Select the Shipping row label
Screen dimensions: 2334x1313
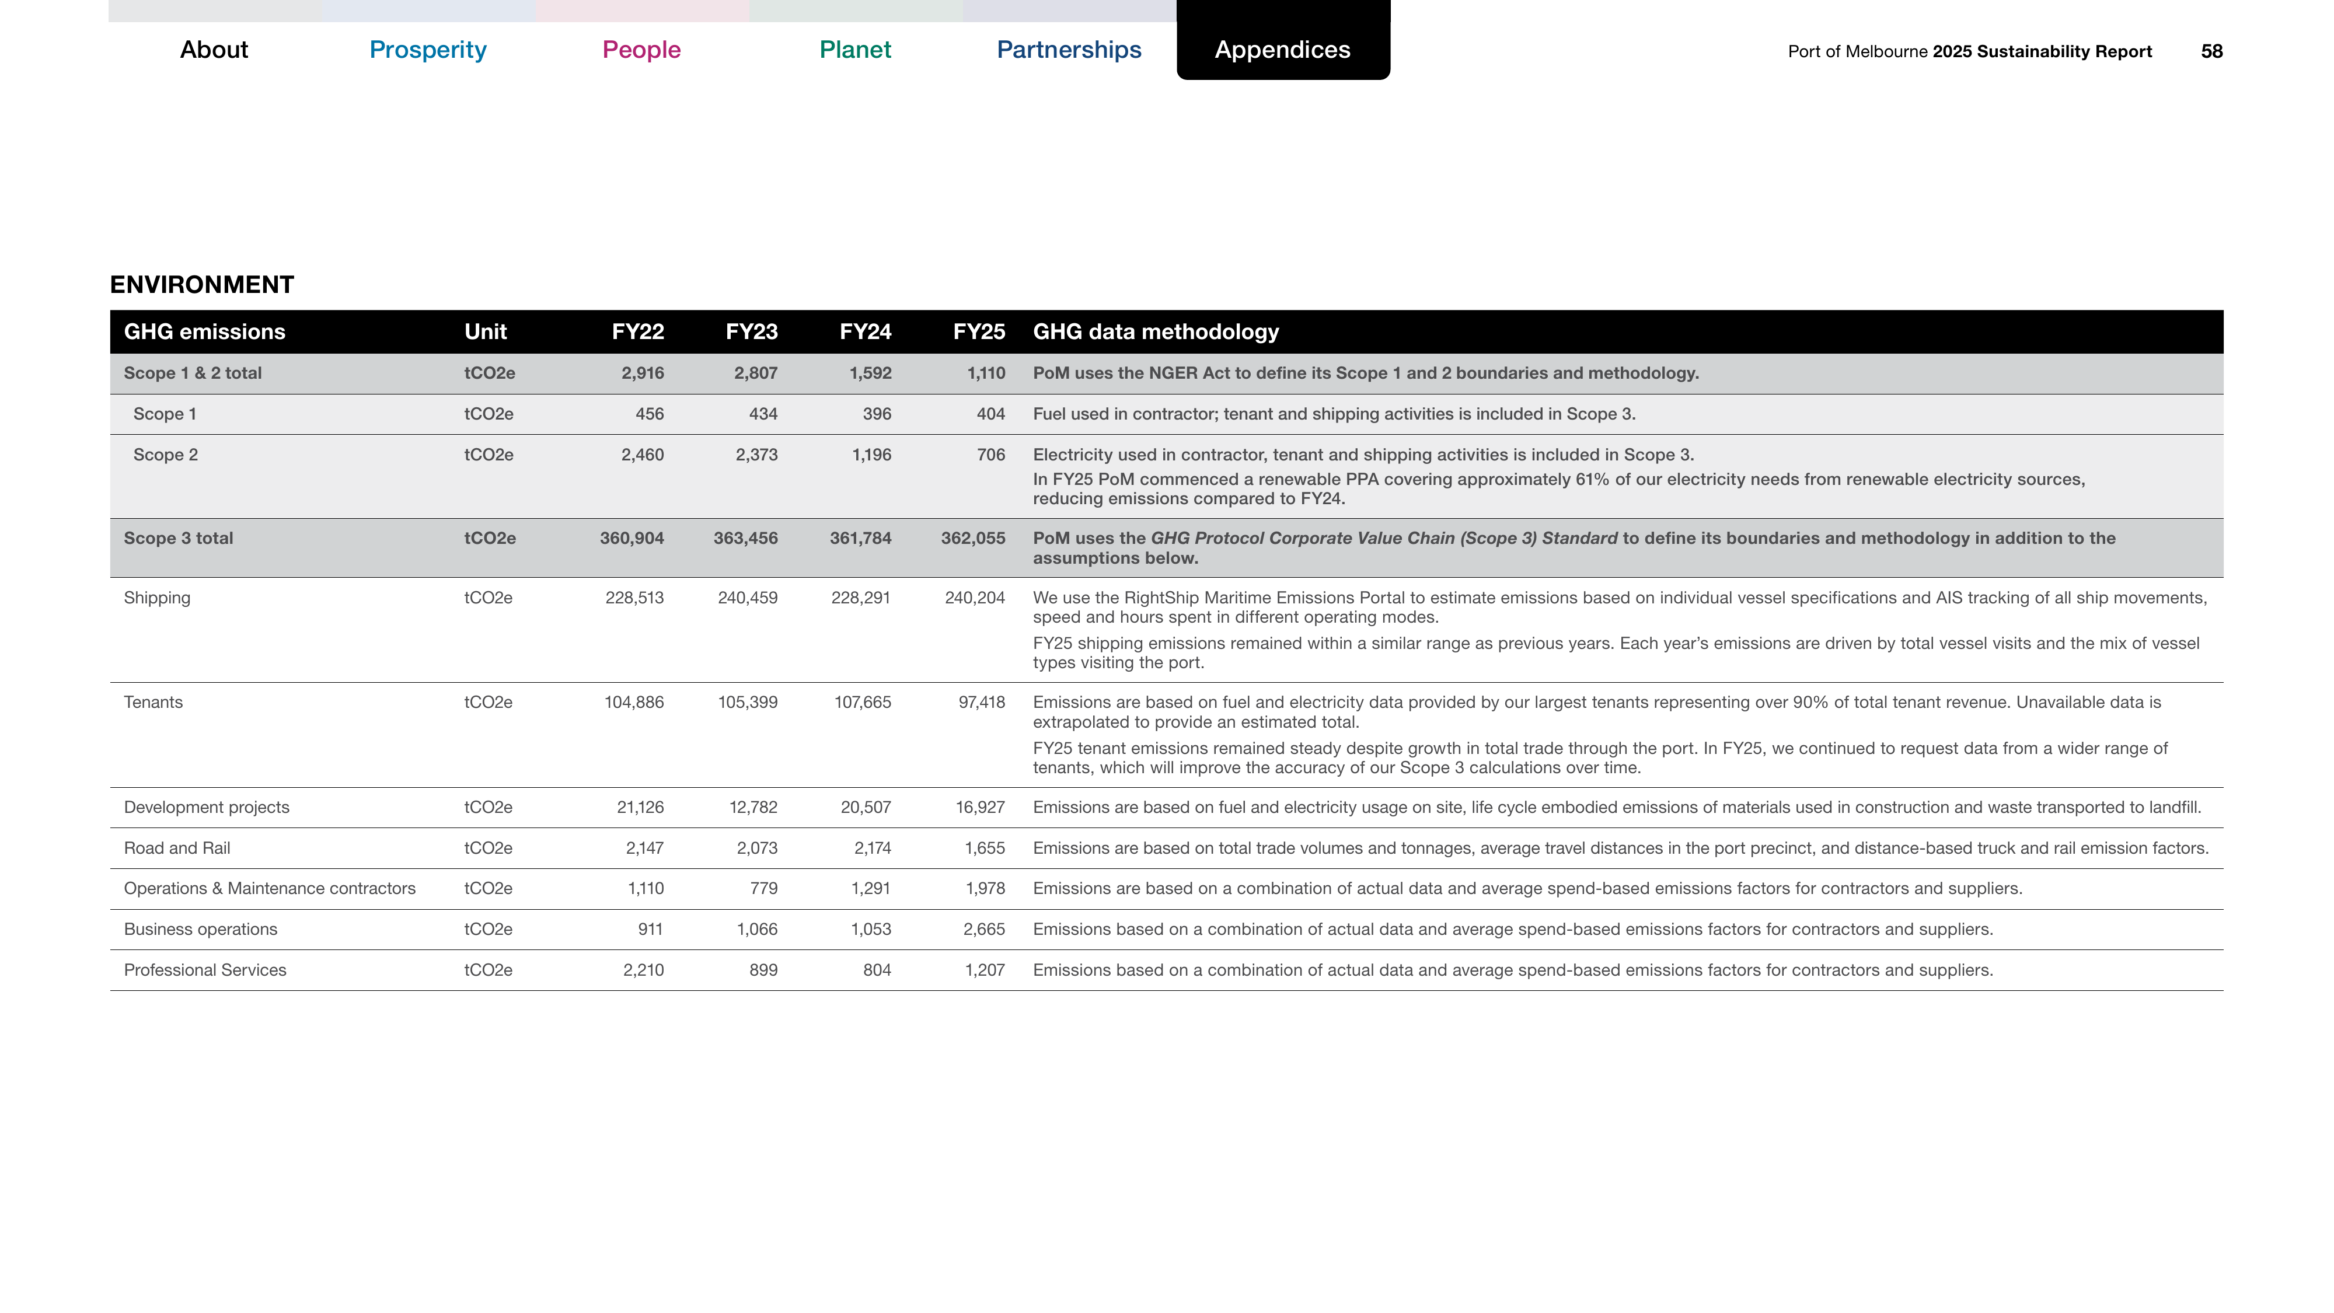click(x=157, y=598)
